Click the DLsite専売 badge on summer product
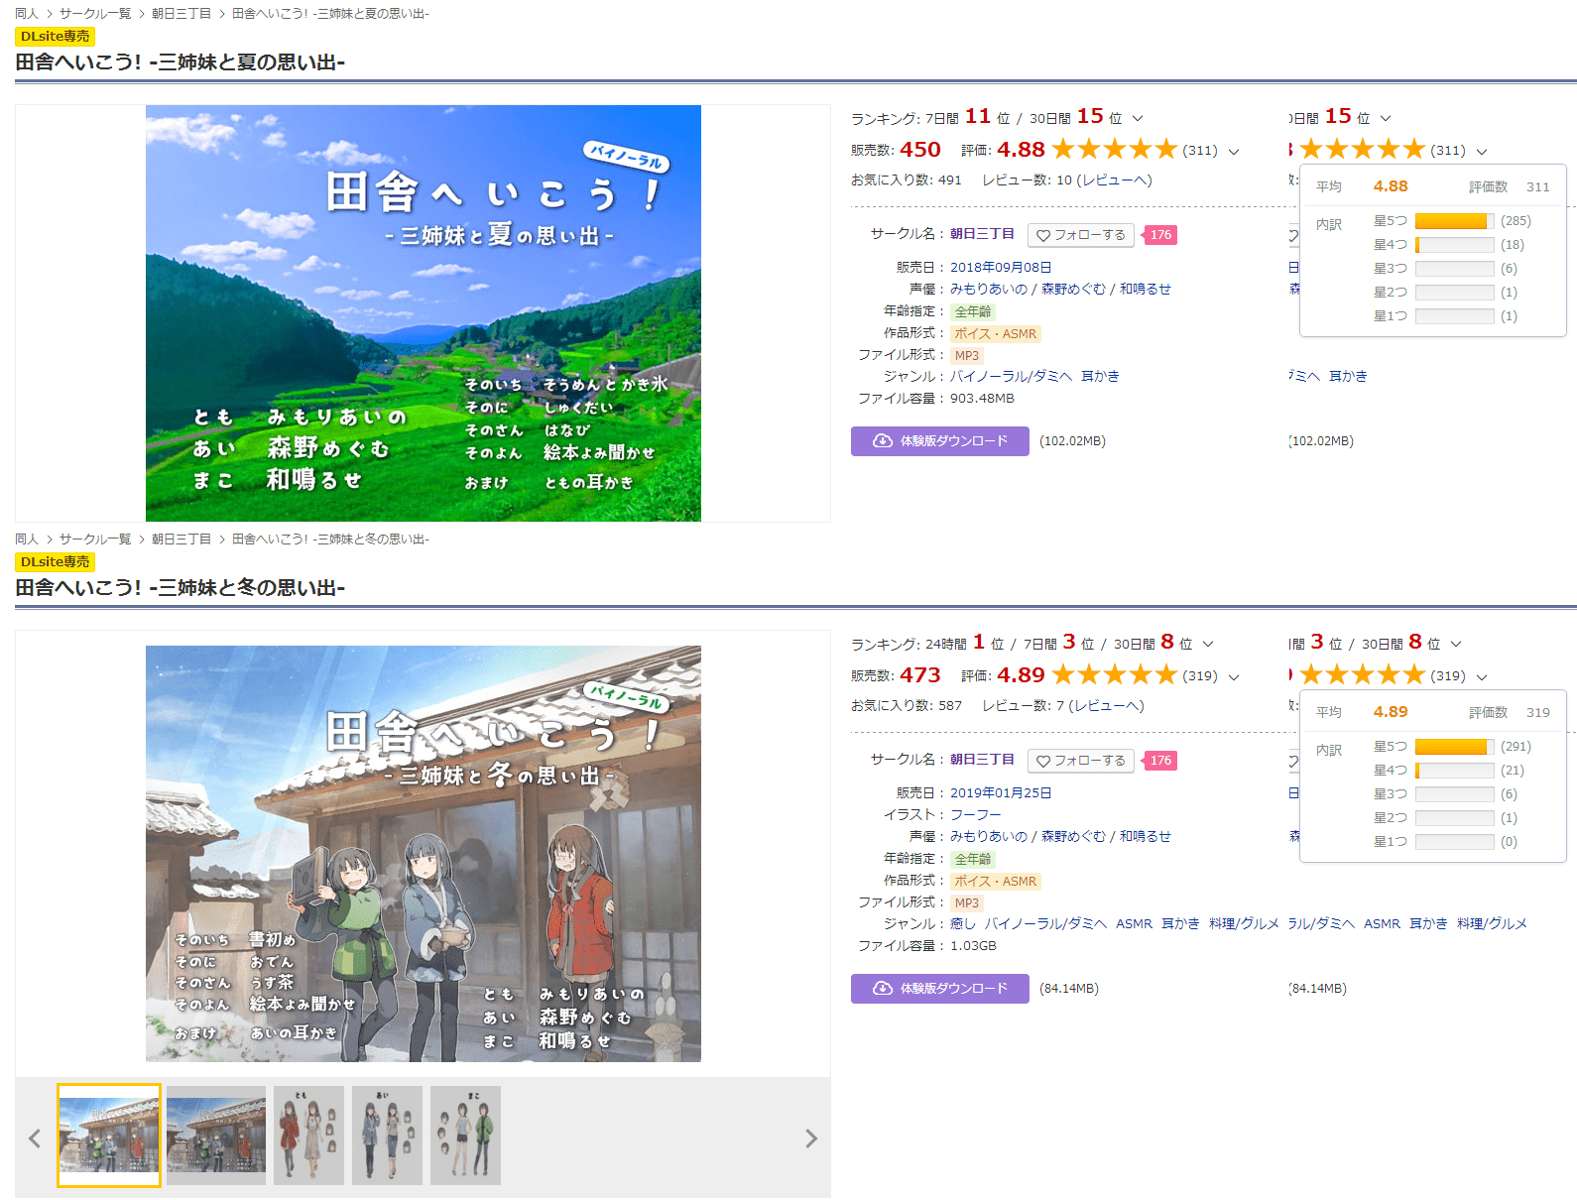 pyautogui.click(x=55, y=37)
